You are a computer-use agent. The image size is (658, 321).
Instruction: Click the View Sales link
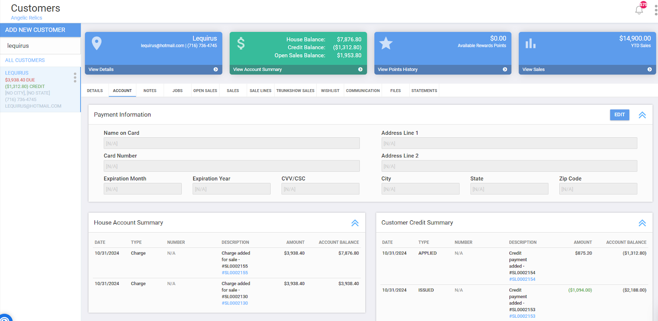(533, 69)
